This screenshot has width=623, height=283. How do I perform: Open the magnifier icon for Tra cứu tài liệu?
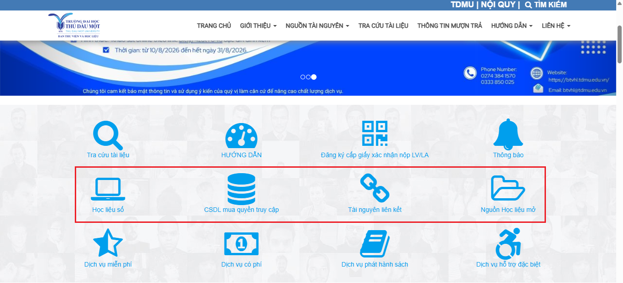(108, 135)
